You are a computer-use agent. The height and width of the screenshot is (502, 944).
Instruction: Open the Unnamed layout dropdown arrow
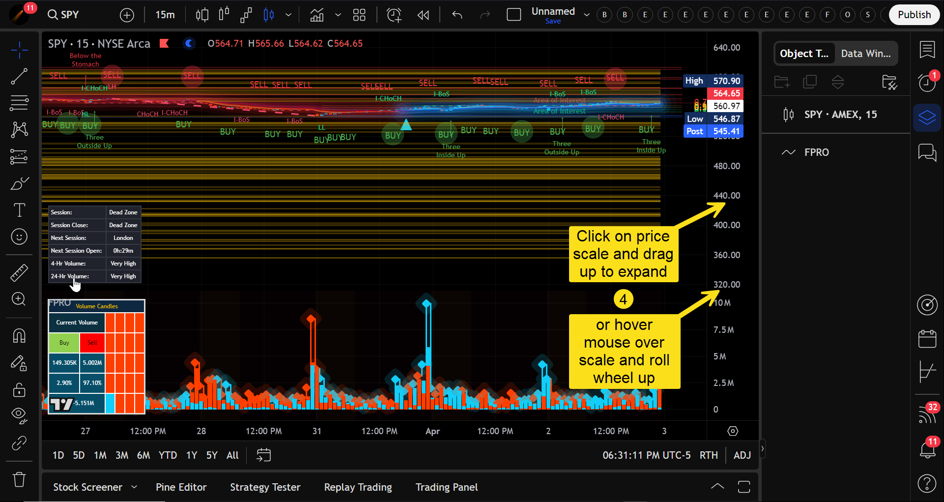(x=586, y=15)
